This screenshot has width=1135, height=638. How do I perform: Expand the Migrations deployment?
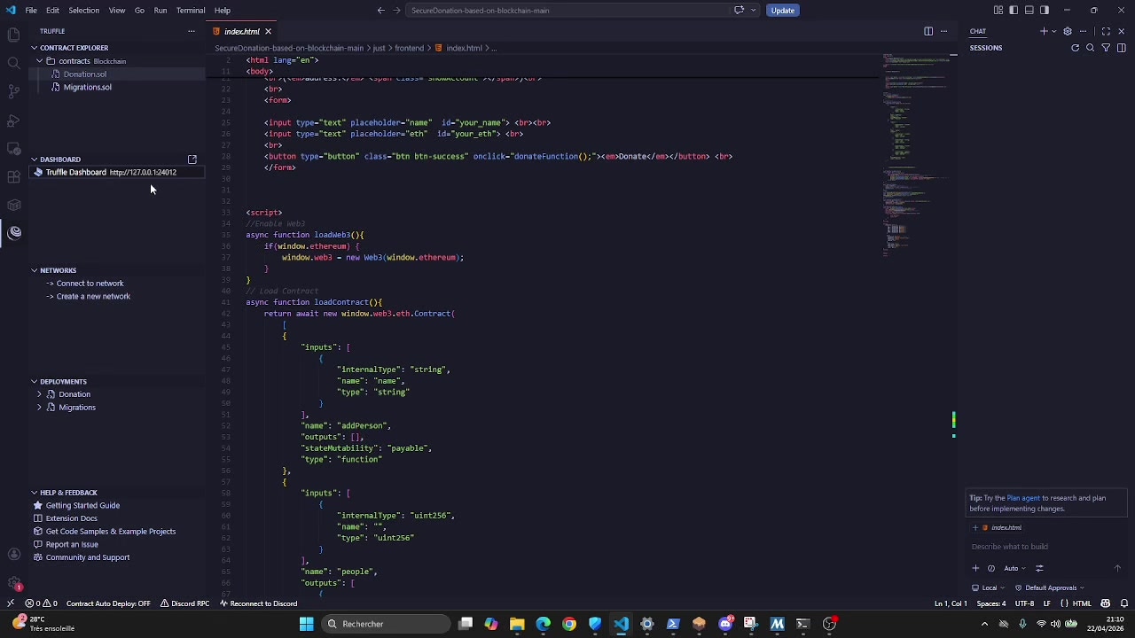point(39,408)
